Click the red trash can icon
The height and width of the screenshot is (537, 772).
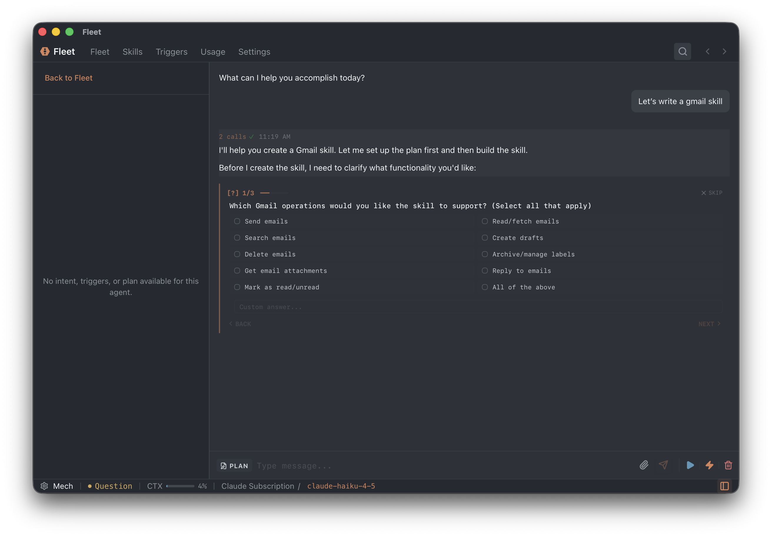728,465
